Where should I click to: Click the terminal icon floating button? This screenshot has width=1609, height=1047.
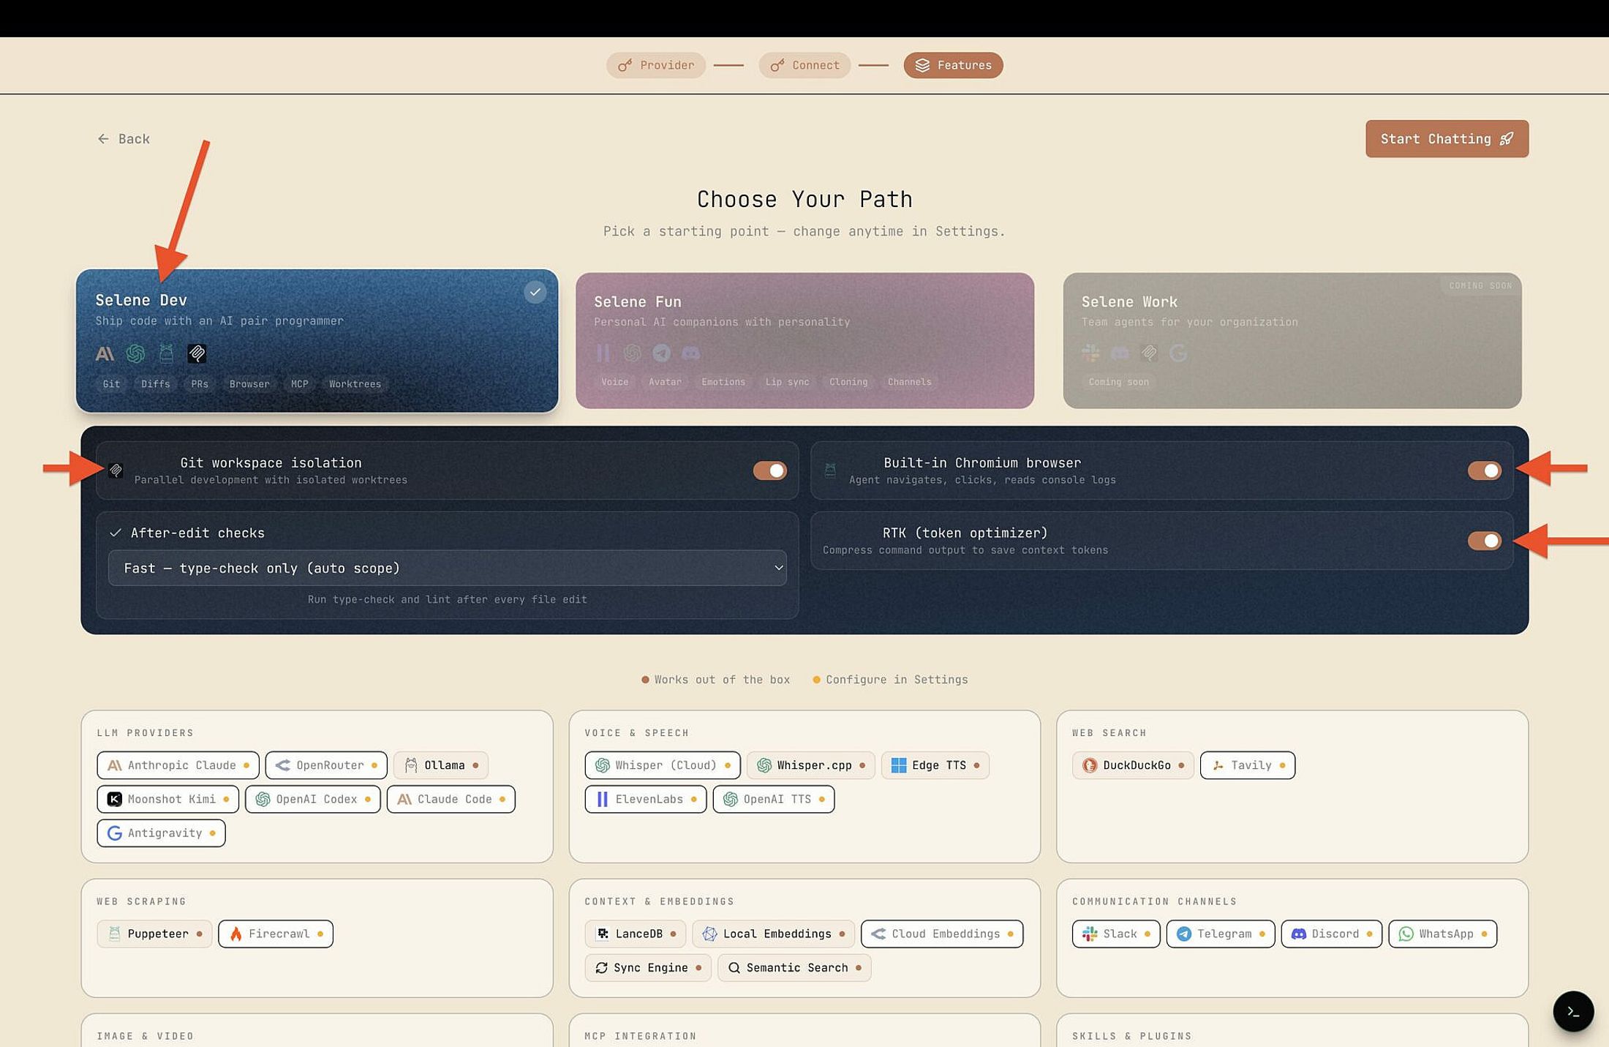pos(1573,1011)
